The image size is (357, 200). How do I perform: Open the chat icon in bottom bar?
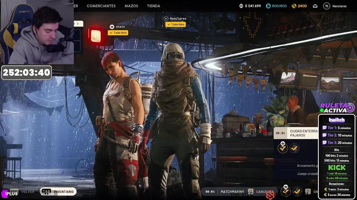pyautogui.click(x=308, y=192)
